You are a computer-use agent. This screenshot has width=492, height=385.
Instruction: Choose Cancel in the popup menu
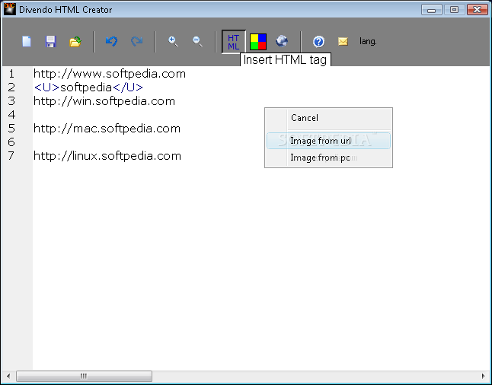coord(328,118)
